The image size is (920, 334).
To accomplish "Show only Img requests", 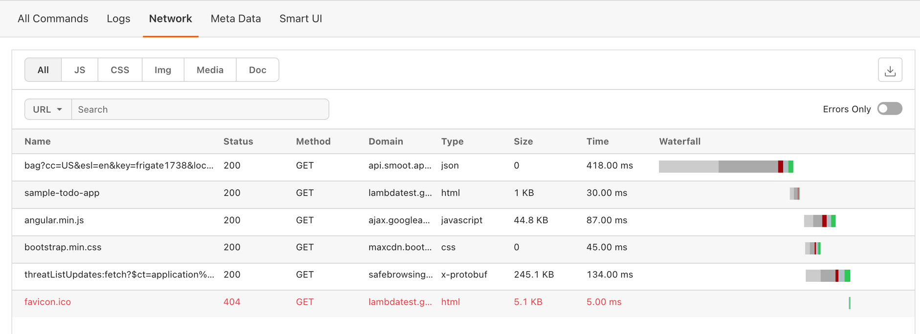I will click(163, 70).
